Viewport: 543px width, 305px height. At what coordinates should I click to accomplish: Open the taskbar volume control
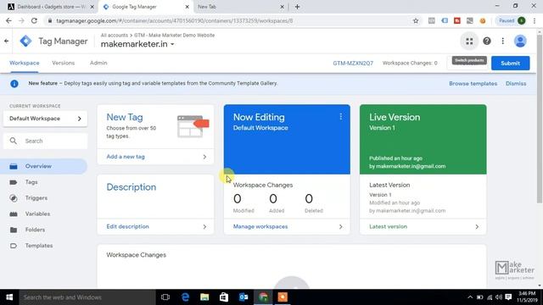coord(499,297)
